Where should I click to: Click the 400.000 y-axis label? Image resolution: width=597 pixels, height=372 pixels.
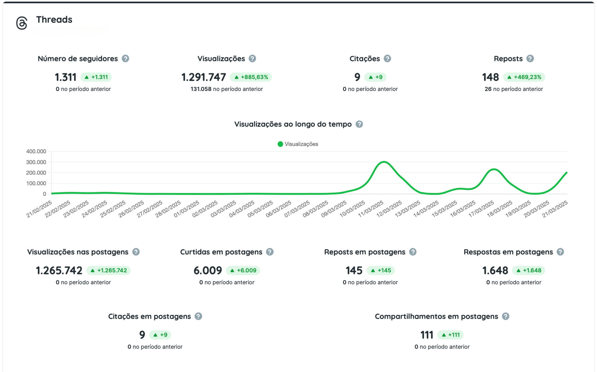click(36, 151)
